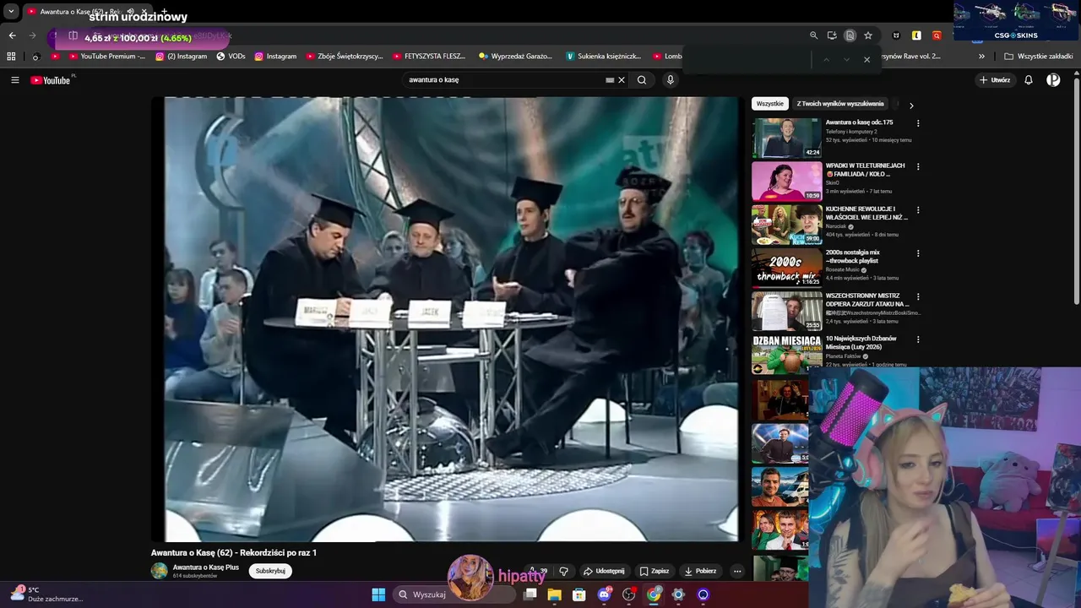Open weather widget showing 5°C
The image size is (1081, 608).
(x=46, y=594)
